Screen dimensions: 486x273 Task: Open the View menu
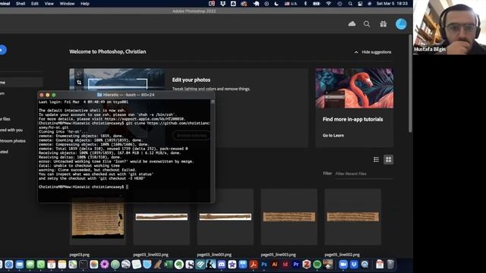click(49, 4)
